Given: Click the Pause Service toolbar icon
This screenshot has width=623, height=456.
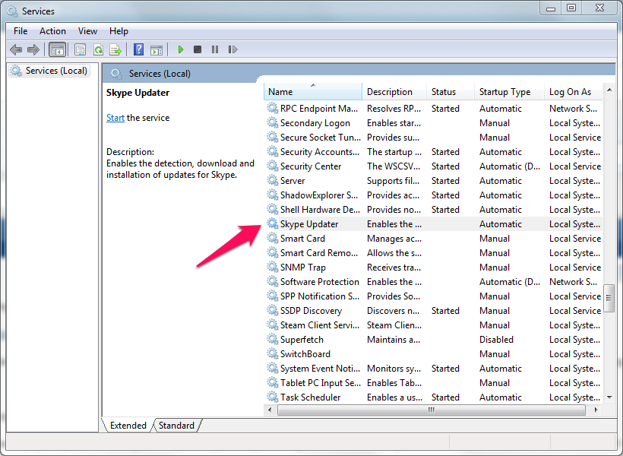Looking at the screenshot, I should [215, 49].
